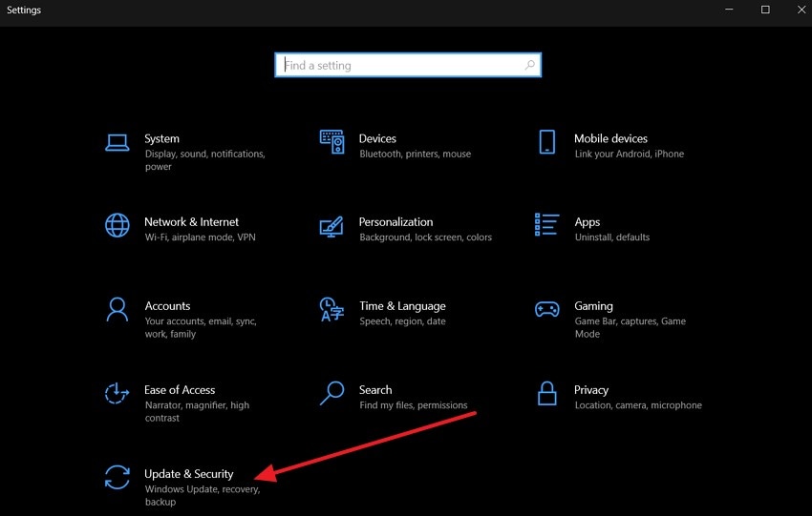Open Apps settings heading
812x516 pixels.
click(587, 222)
